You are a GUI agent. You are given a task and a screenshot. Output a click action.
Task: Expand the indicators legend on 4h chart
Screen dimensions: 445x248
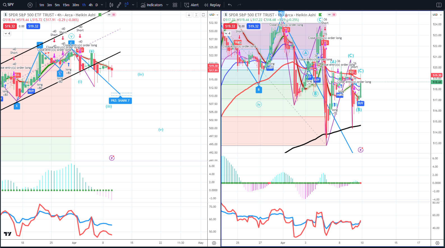coord(7,33)
